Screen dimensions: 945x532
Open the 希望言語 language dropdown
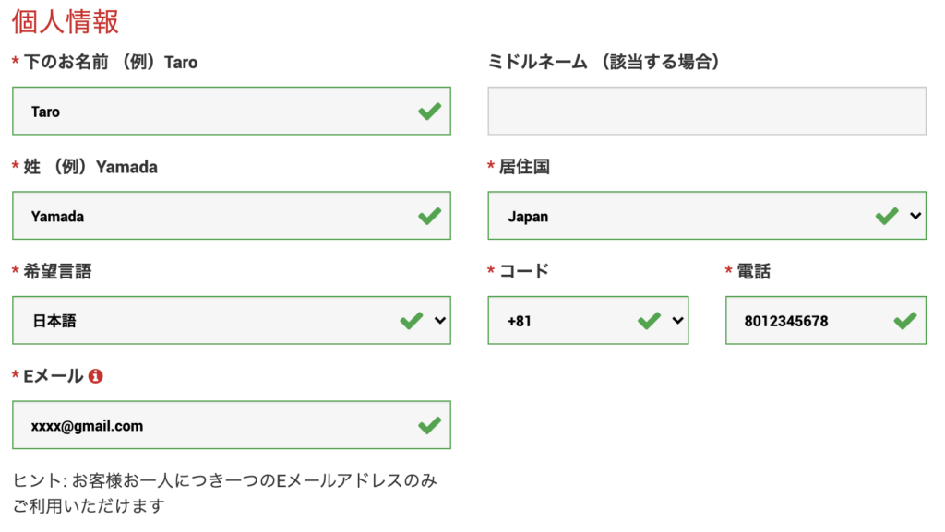click(x=438, y=320)
